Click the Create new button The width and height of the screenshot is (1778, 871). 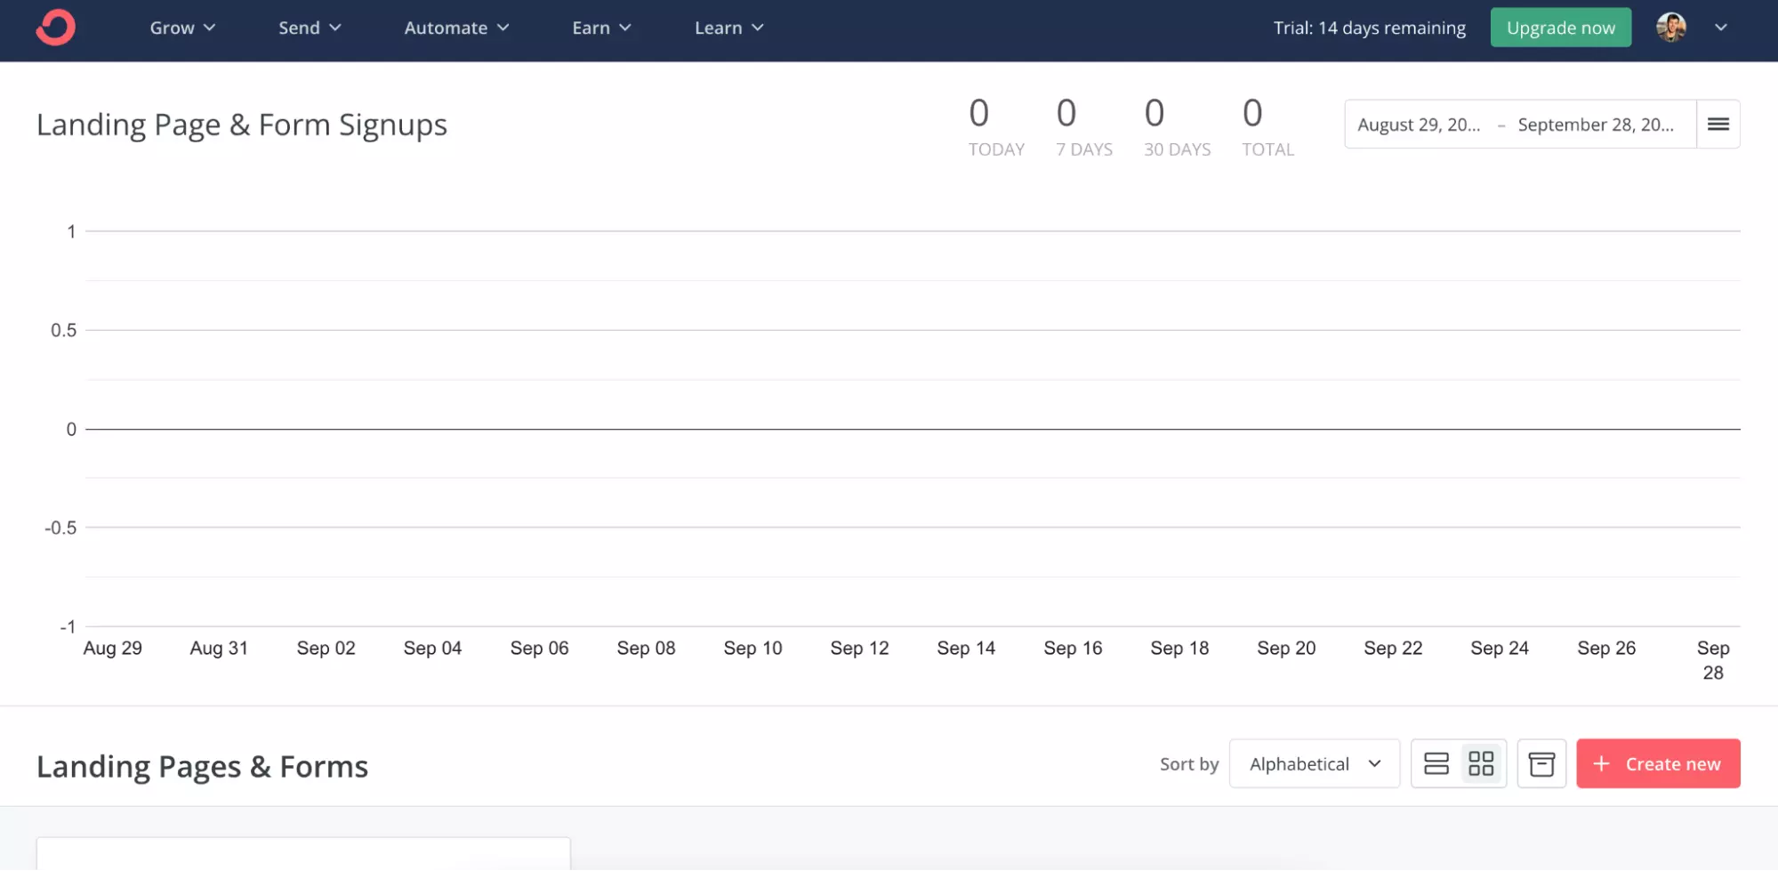(1658, 763)
